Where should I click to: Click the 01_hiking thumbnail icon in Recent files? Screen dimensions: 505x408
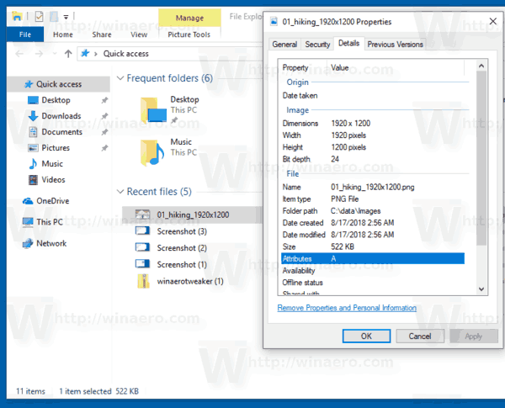(x=142, y=215)
